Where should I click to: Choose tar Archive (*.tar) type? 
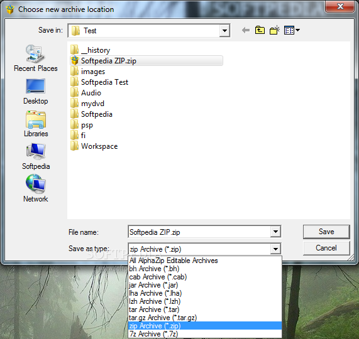point(205,309)
